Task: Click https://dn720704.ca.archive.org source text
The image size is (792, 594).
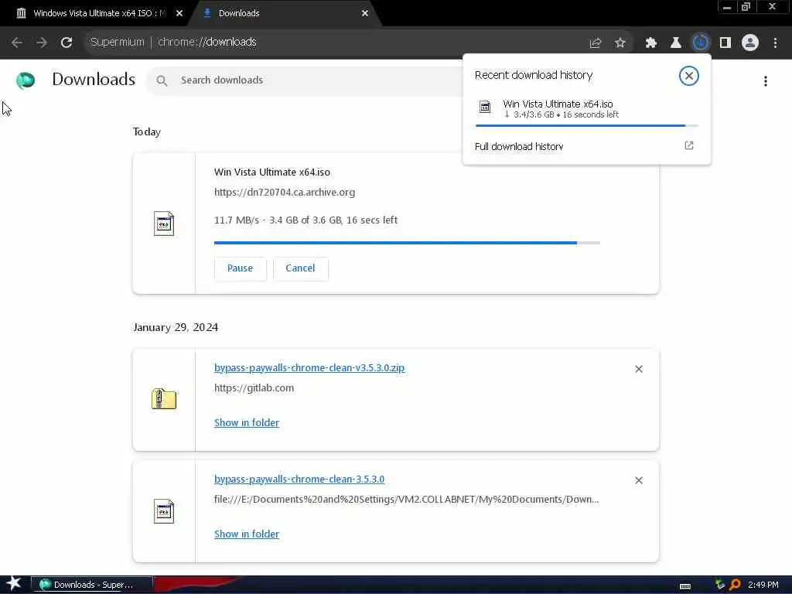Action: tap(285, 193)
